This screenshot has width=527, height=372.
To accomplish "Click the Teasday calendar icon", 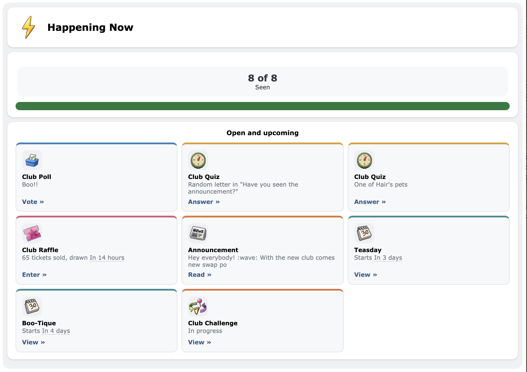I will (364, 233).
